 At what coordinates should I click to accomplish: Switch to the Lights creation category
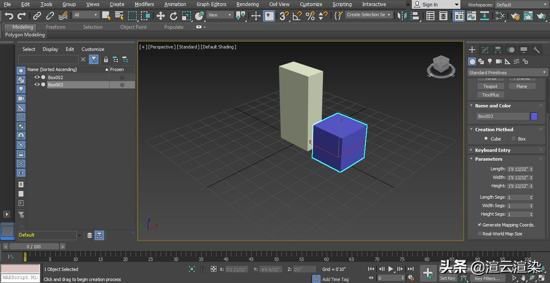click(x=490, y=61)
